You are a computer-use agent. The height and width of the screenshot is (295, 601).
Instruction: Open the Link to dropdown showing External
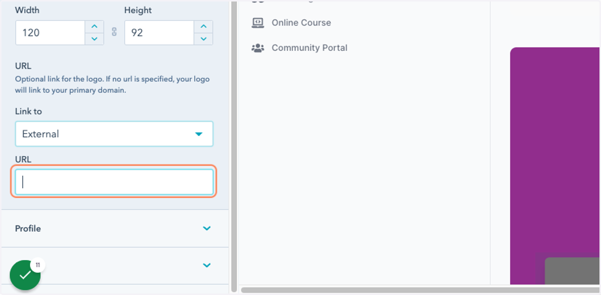coord(114,134)
